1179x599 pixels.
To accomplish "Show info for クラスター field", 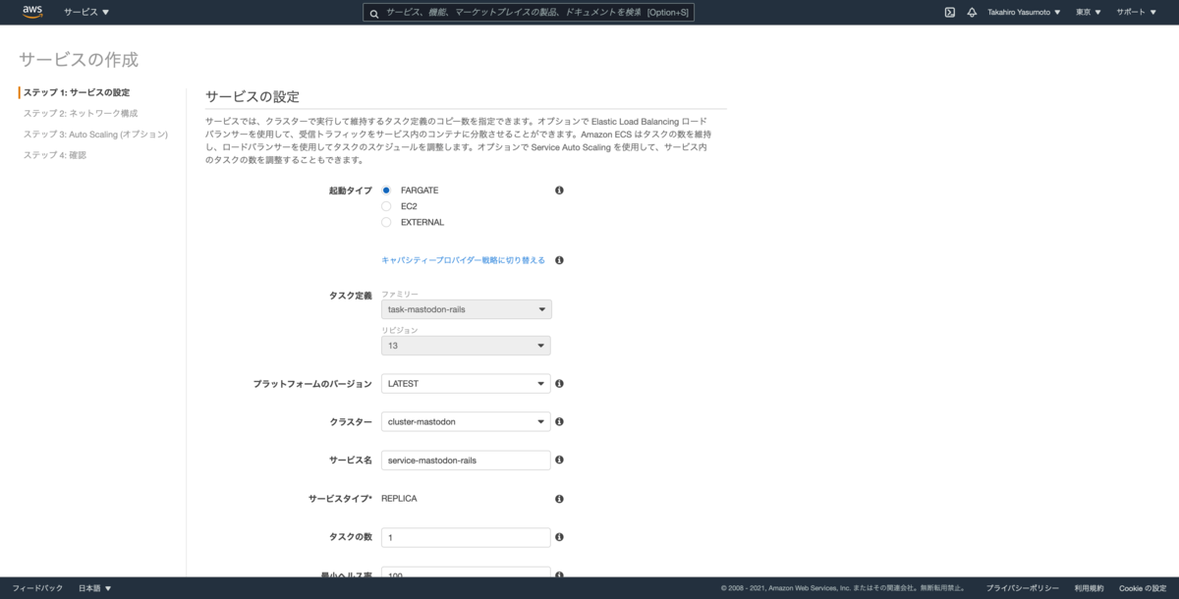I will pos(559,421).
